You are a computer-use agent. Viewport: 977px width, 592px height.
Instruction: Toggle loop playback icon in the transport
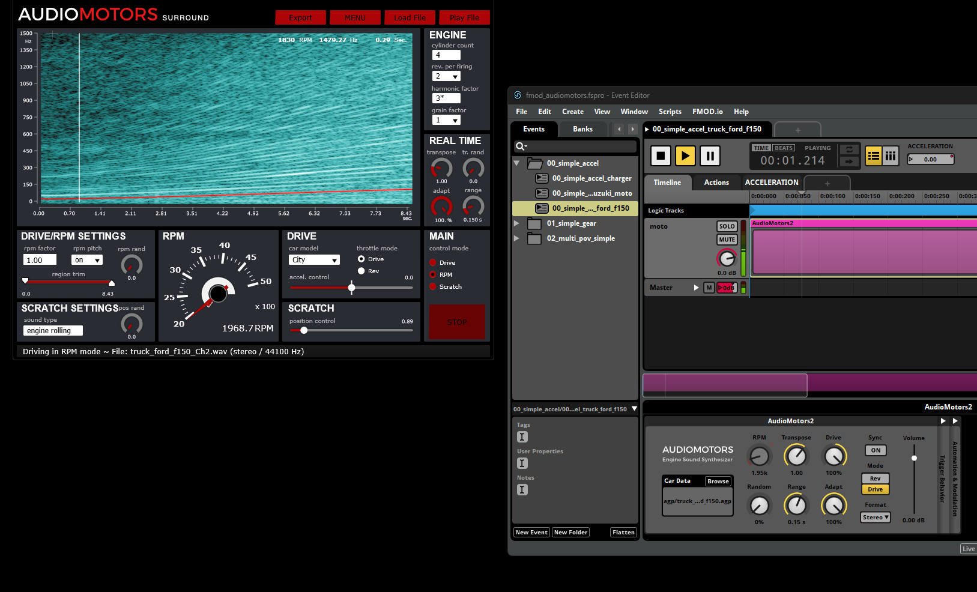pyautogui.click(x=849, y=150)
